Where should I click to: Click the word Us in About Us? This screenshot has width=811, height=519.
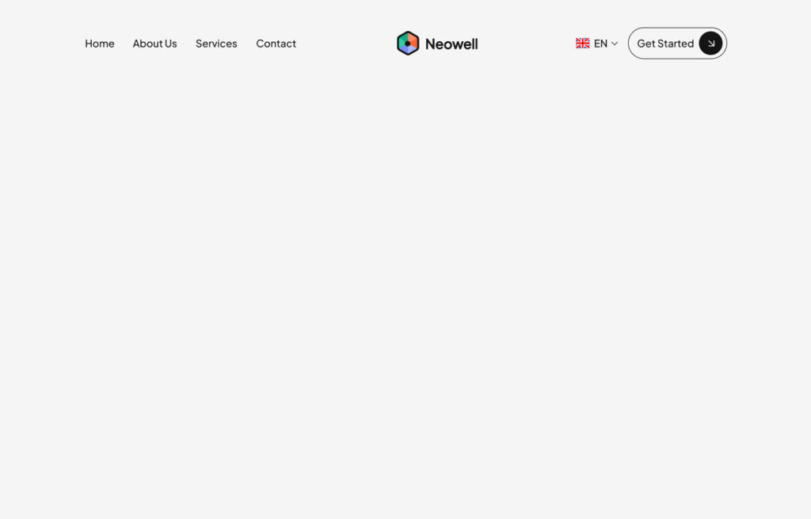tap(170, 44)
